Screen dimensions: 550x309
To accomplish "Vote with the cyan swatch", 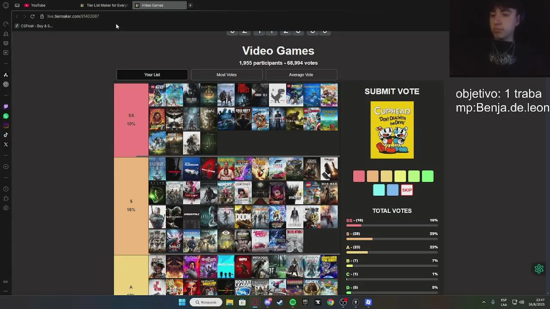I will click(x=379, y=190).
